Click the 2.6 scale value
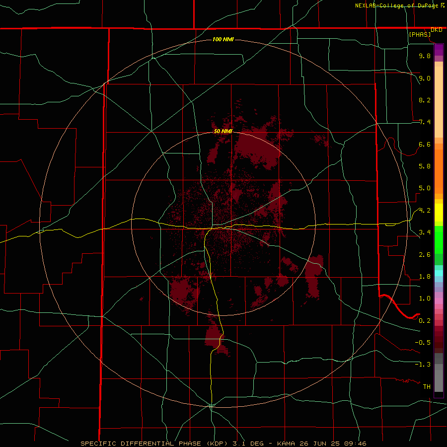 click(x=425, y=255)
